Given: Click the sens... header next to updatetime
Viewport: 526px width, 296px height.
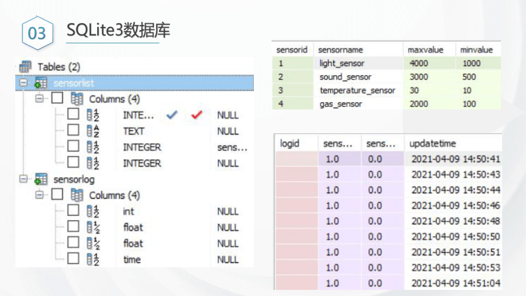Looking at the screenshot, I should coord(383,143).
